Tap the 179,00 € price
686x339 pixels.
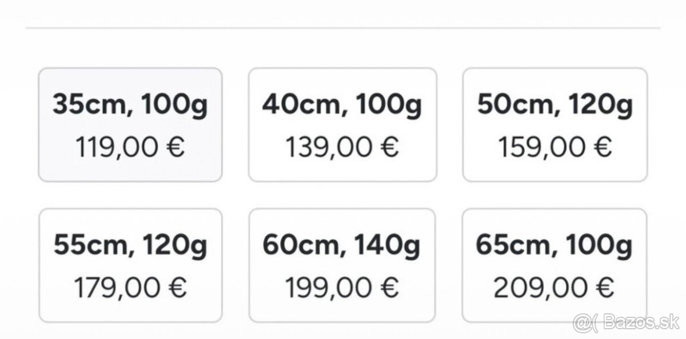pos(130,288)
